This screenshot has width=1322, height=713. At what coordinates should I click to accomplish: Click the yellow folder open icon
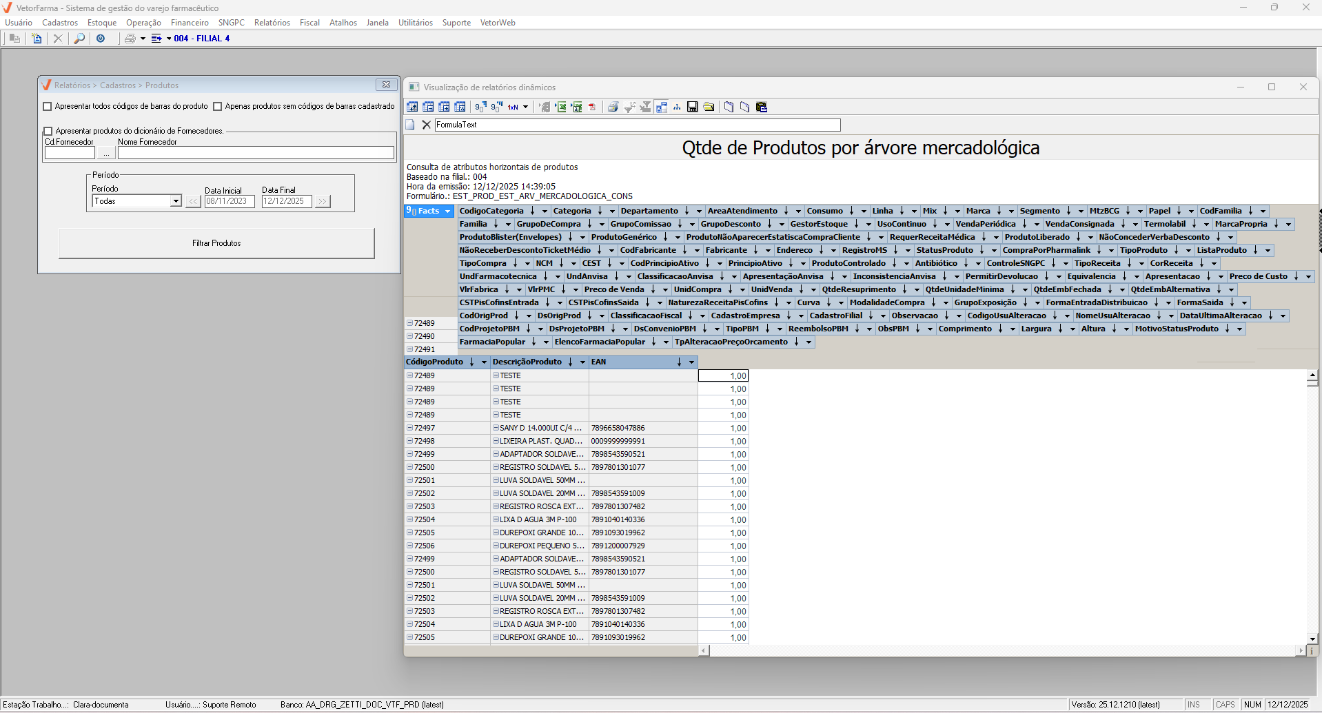(x=709, y=107)
